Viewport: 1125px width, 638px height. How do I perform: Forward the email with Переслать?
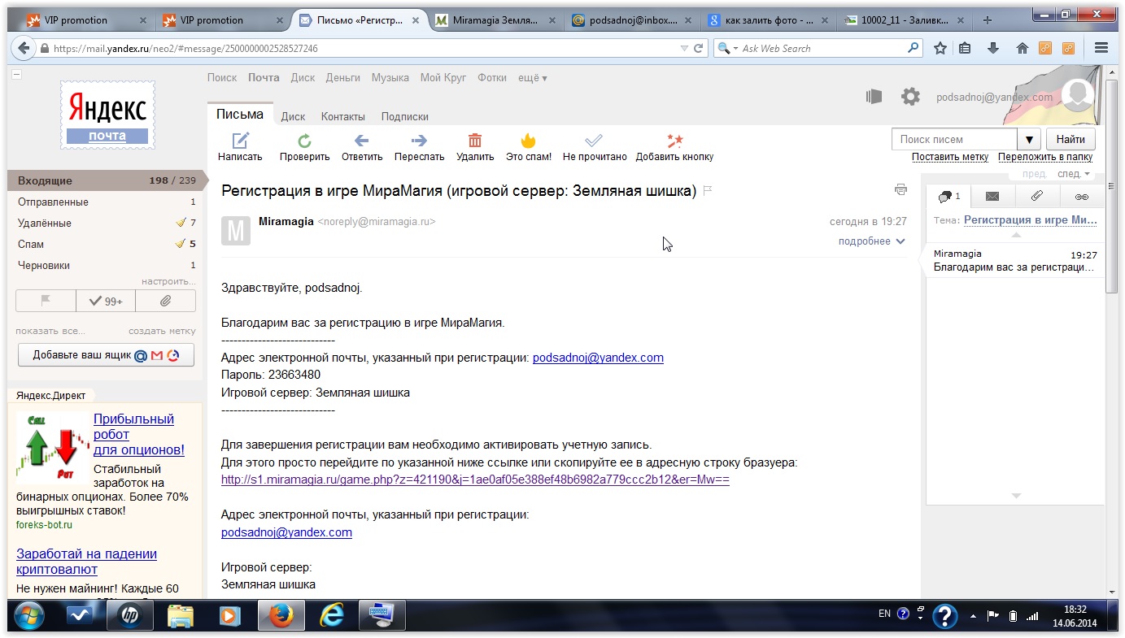click(x=419, y=147)
